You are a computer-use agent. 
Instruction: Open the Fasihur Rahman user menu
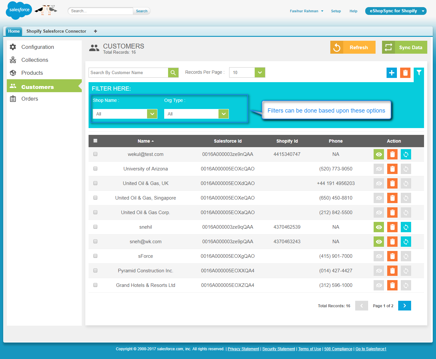tap(306, 11)
